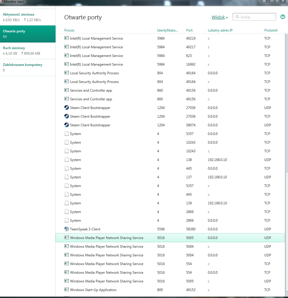Click port value 49219
This screenshot has height=298, width=288.
pos(191,38)
